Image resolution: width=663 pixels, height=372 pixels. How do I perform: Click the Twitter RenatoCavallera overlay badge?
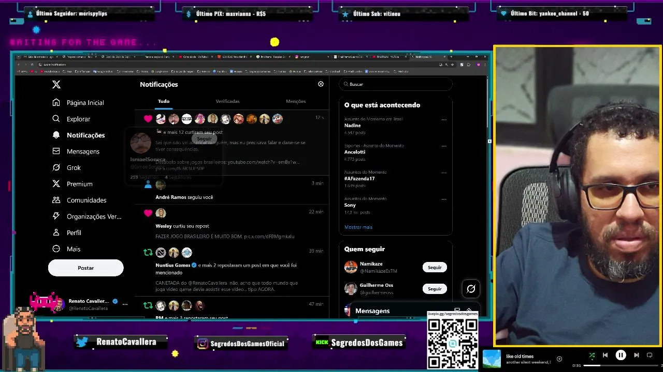[121, 342]
